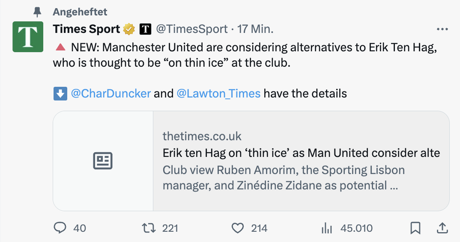This screenshot has width=460, height=242.
Task: Click the article card placeholder image
Action: click(x=103, y=161)
